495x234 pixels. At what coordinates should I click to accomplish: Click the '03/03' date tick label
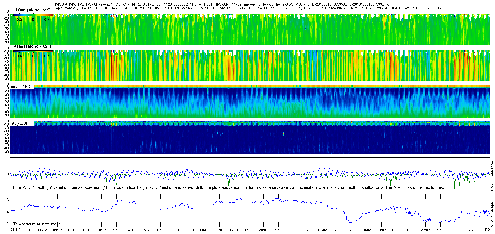point(470,230)
